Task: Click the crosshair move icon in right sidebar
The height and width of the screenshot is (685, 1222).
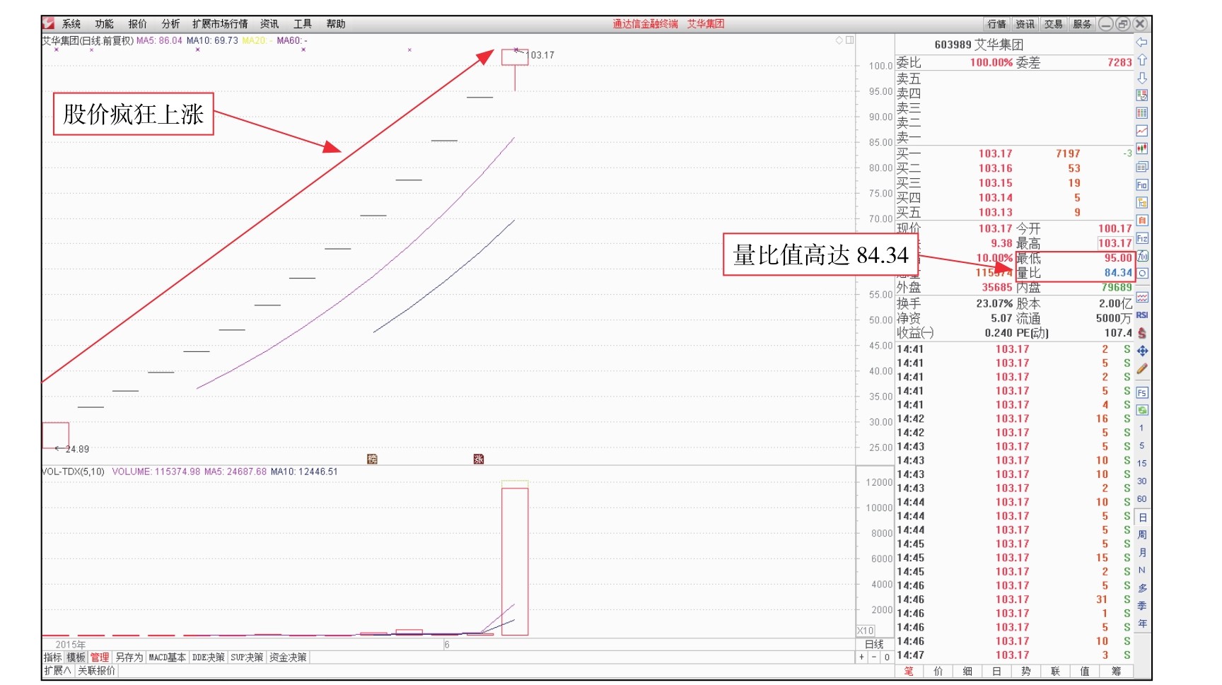Action: tap(1141, 348)
